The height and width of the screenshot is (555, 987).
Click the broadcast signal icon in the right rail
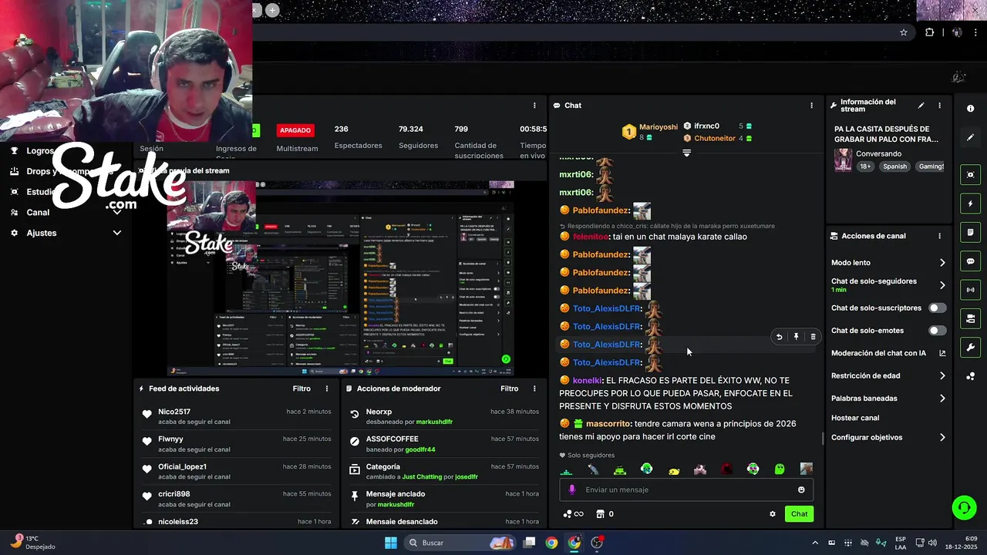[970, 290]
